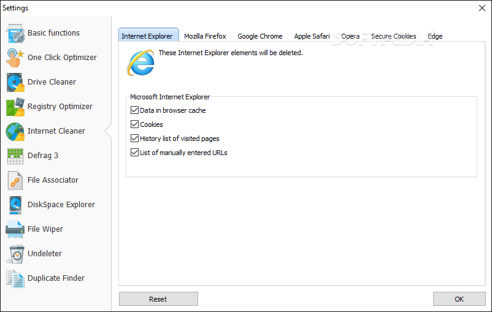Open the Opera tab
This screenshot has height=312, width=492.
point(350,36)
